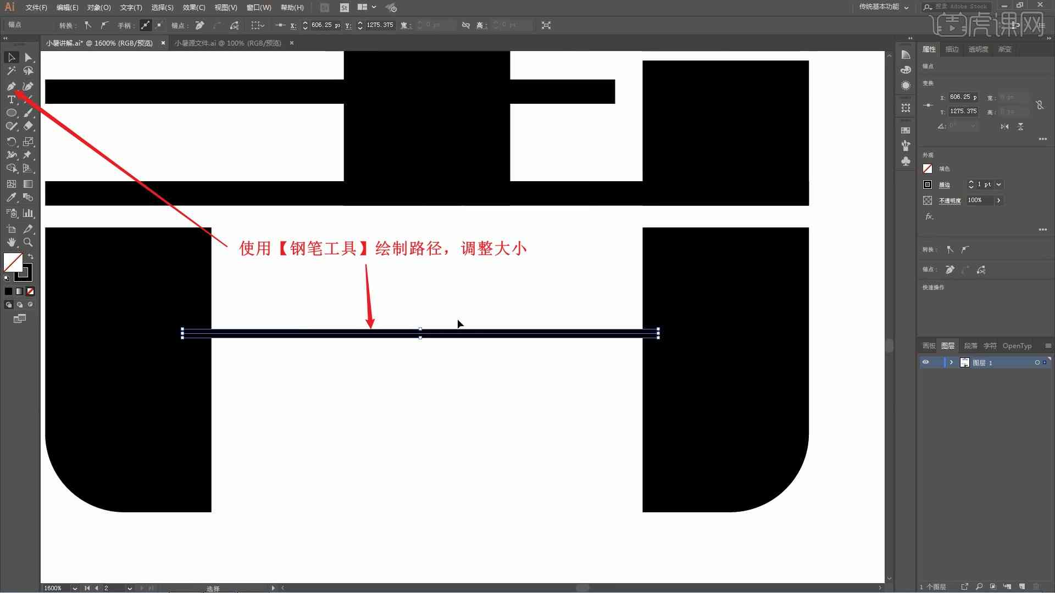Viewport: 1055px width, 593px height.
Task: Select the Direct Selection tool
Action: 28,57
